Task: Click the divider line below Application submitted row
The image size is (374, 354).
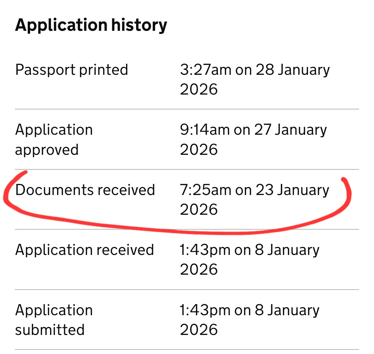Action: point(187,349)
